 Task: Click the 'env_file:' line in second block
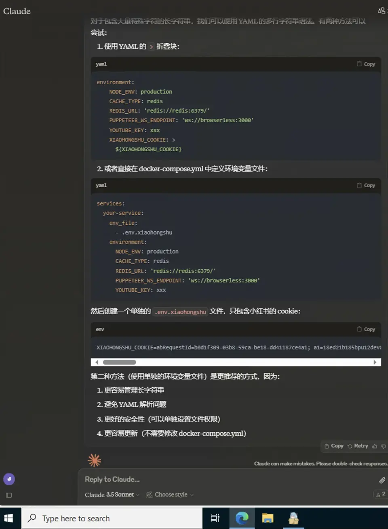pyautogui.click(x=123, y=223)
